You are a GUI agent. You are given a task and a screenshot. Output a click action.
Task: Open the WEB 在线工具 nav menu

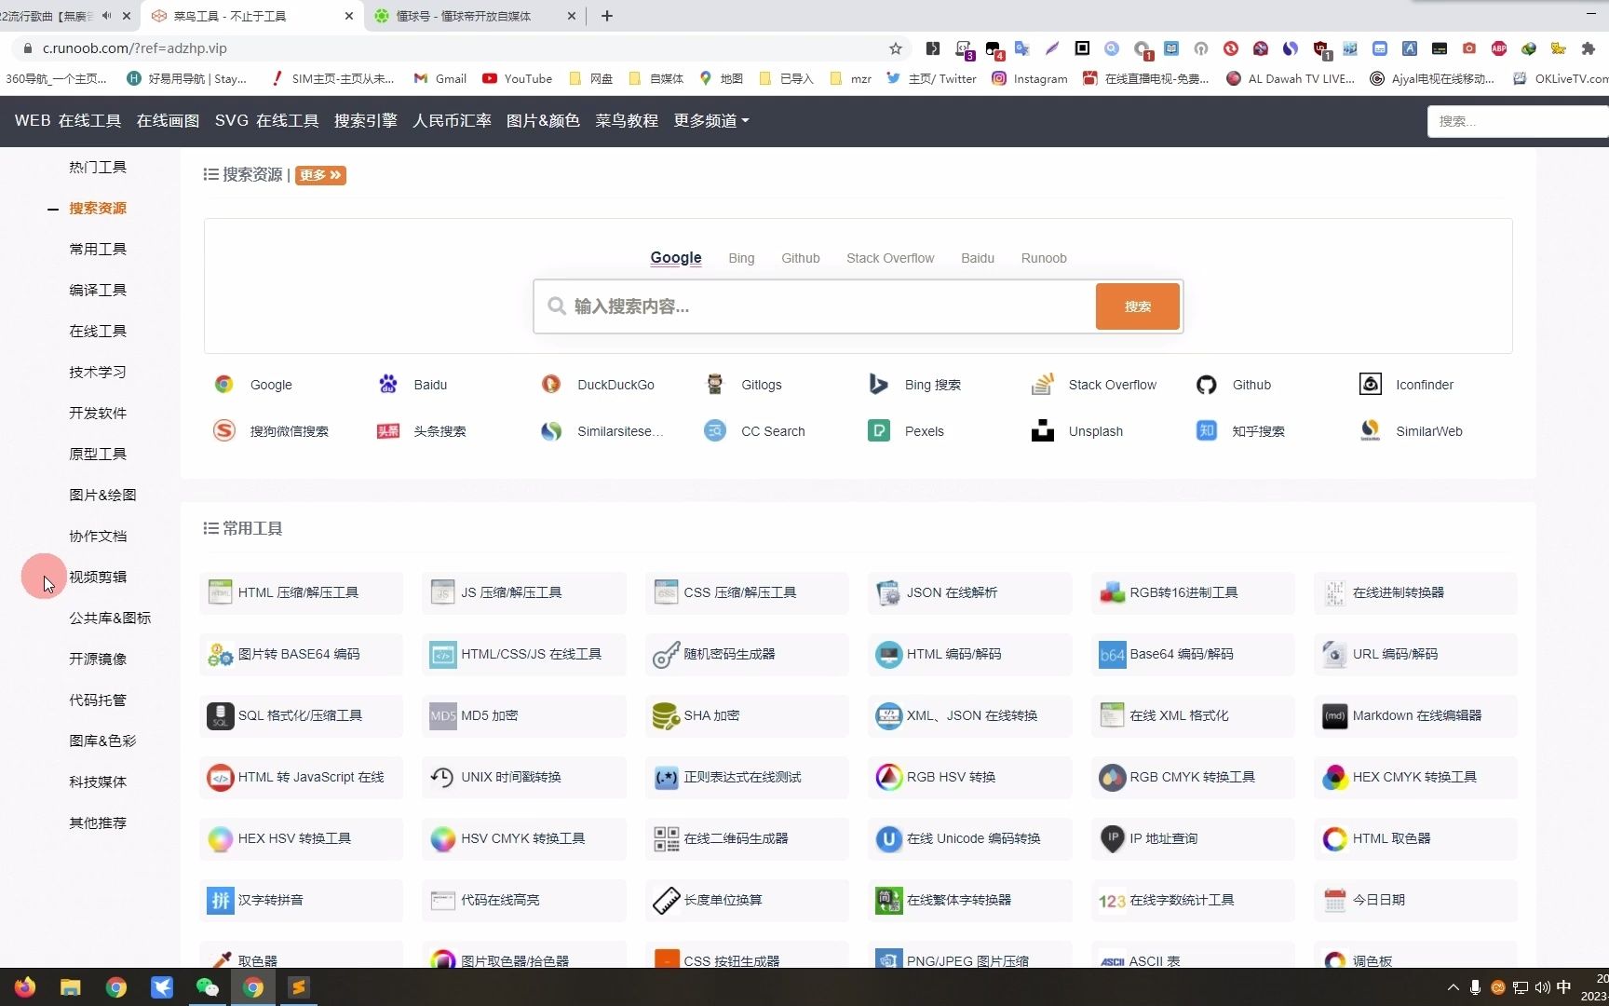coord(68,120)
